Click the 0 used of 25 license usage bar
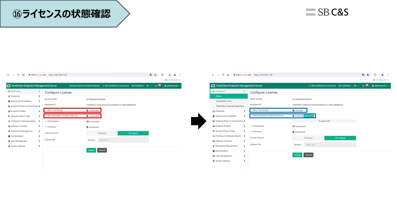The height and width of the screenshot is (223, 397). pos(324,121)
